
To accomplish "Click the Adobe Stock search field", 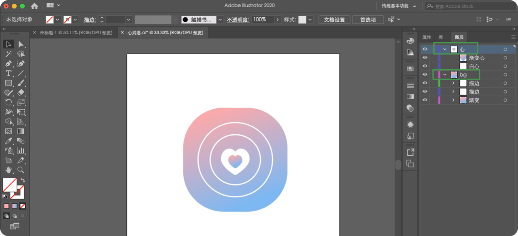I will pos(470,6).
